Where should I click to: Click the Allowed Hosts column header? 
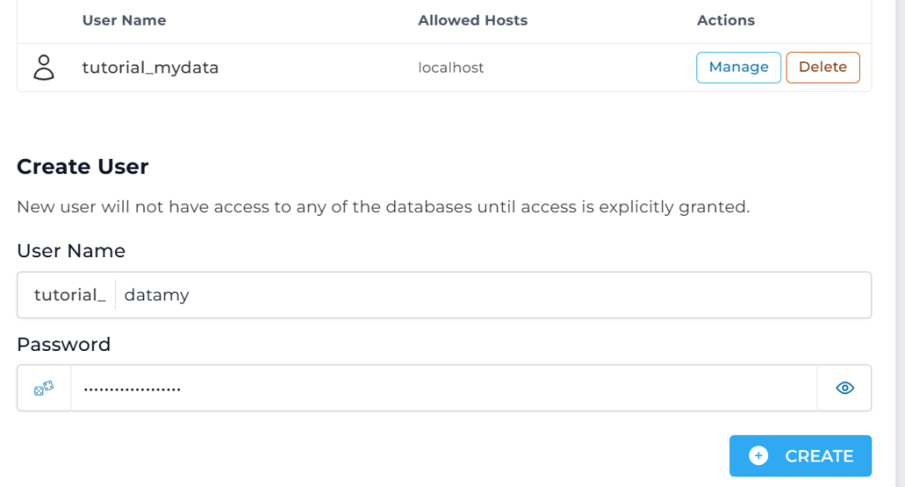[473, 20]
